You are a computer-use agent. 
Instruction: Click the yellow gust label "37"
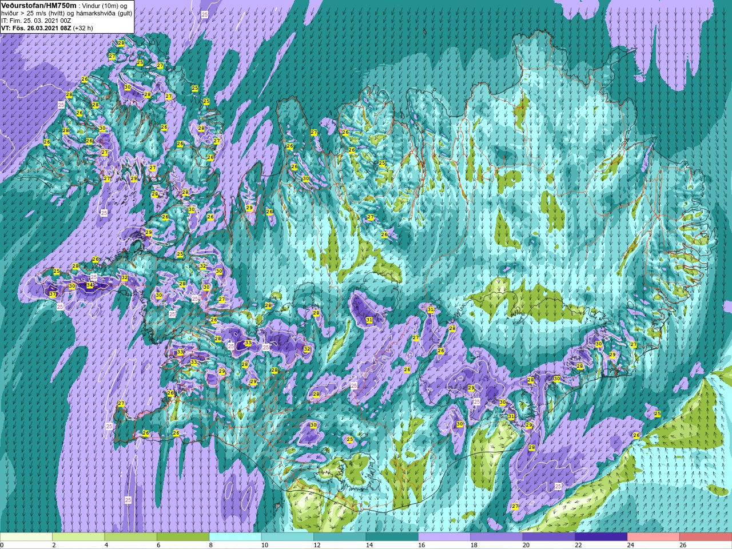pyautogui.click(x=53, y=295)
